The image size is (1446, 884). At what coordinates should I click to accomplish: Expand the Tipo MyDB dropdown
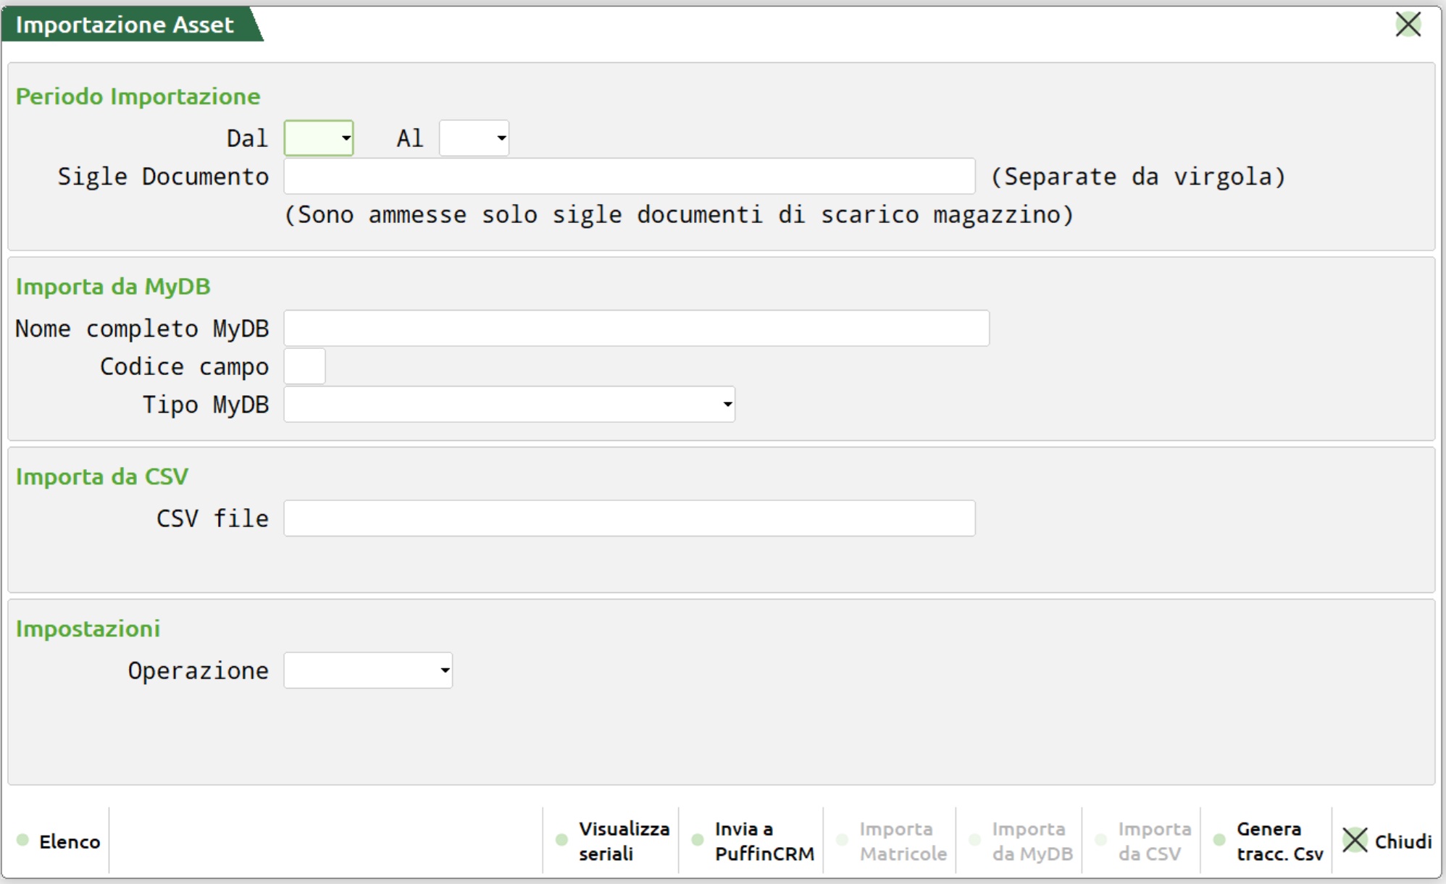coord(727,404)
